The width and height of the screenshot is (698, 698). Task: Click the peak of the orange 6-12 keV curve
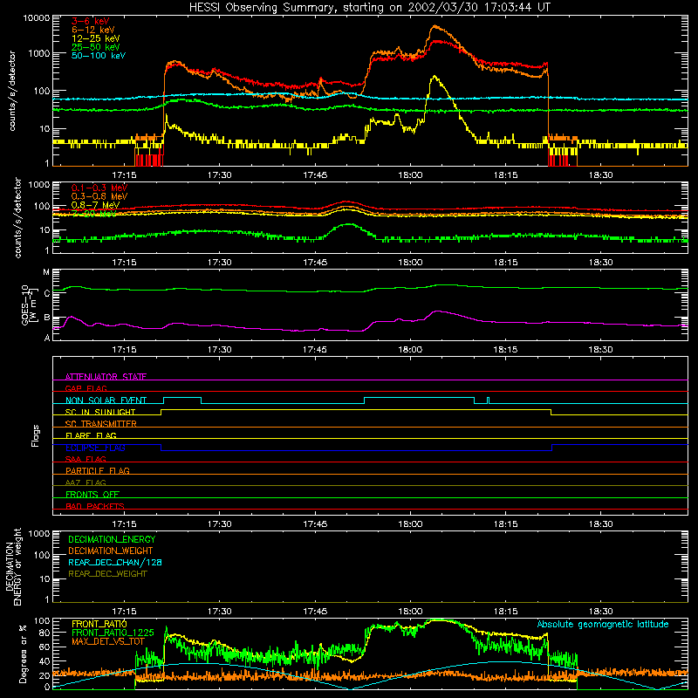435,26
